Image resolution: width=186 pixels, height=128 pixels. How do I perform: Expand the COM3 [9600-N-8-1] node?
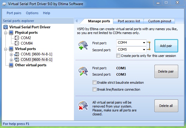pyautogui.click(x=11, y=60)
